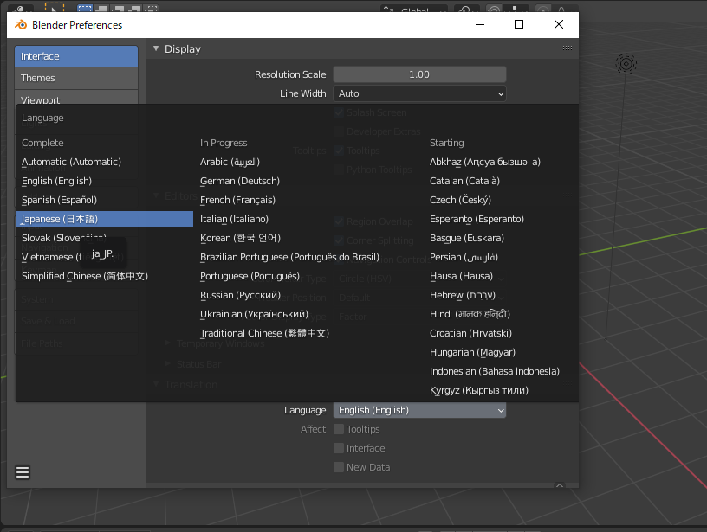Pick Brazilian Portuguese language
The width and height of the screenshot is (707, 532).
[x=289, y=257]
